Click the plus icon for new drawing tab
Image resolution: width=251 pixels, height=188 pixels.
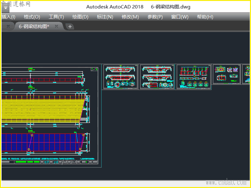(x=70, y=27)
